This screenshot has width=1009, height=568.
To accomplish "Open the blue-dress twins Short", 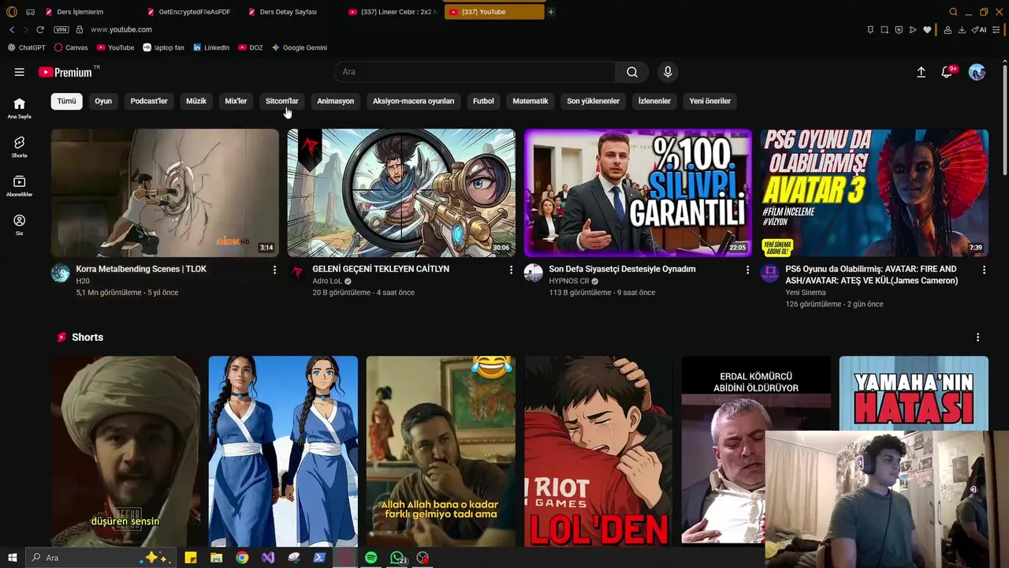I will (x=283, y=450).
